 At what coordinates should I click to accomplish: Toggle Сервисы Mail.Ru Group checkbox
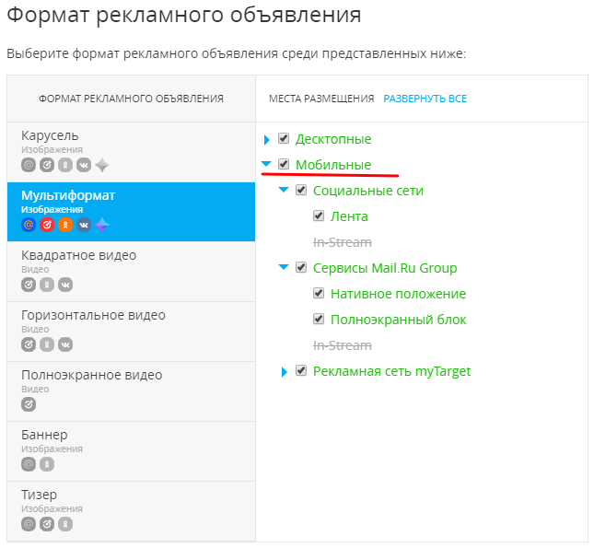click(301, 267)
